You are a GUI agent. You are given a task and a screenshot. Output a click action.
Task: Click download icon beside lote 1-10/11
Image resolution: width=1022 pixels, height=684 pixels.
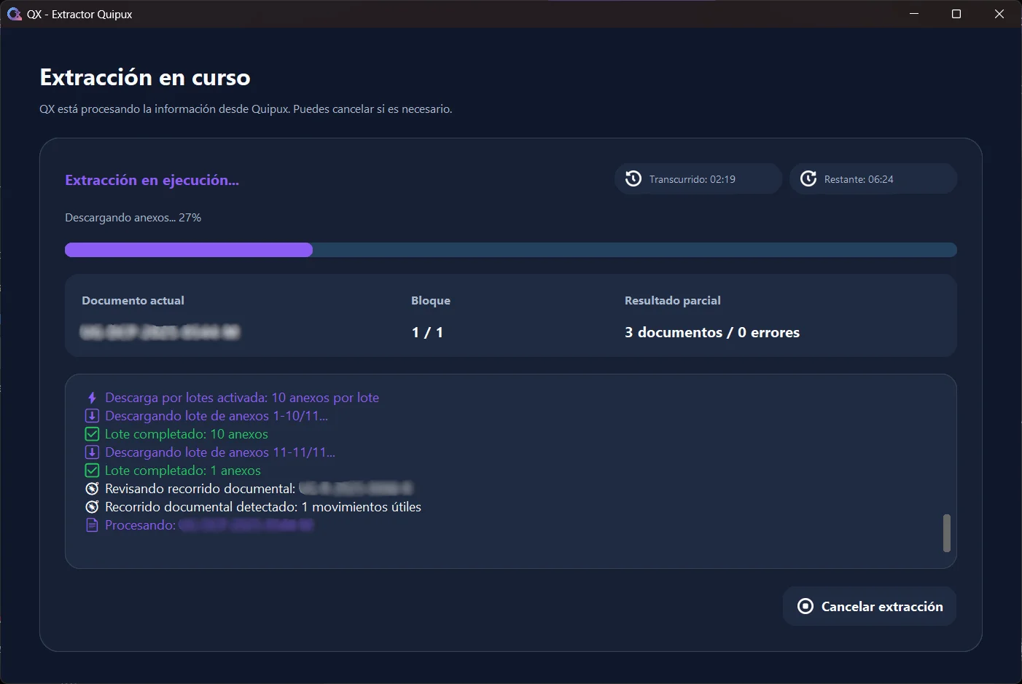tap(92, 416)
